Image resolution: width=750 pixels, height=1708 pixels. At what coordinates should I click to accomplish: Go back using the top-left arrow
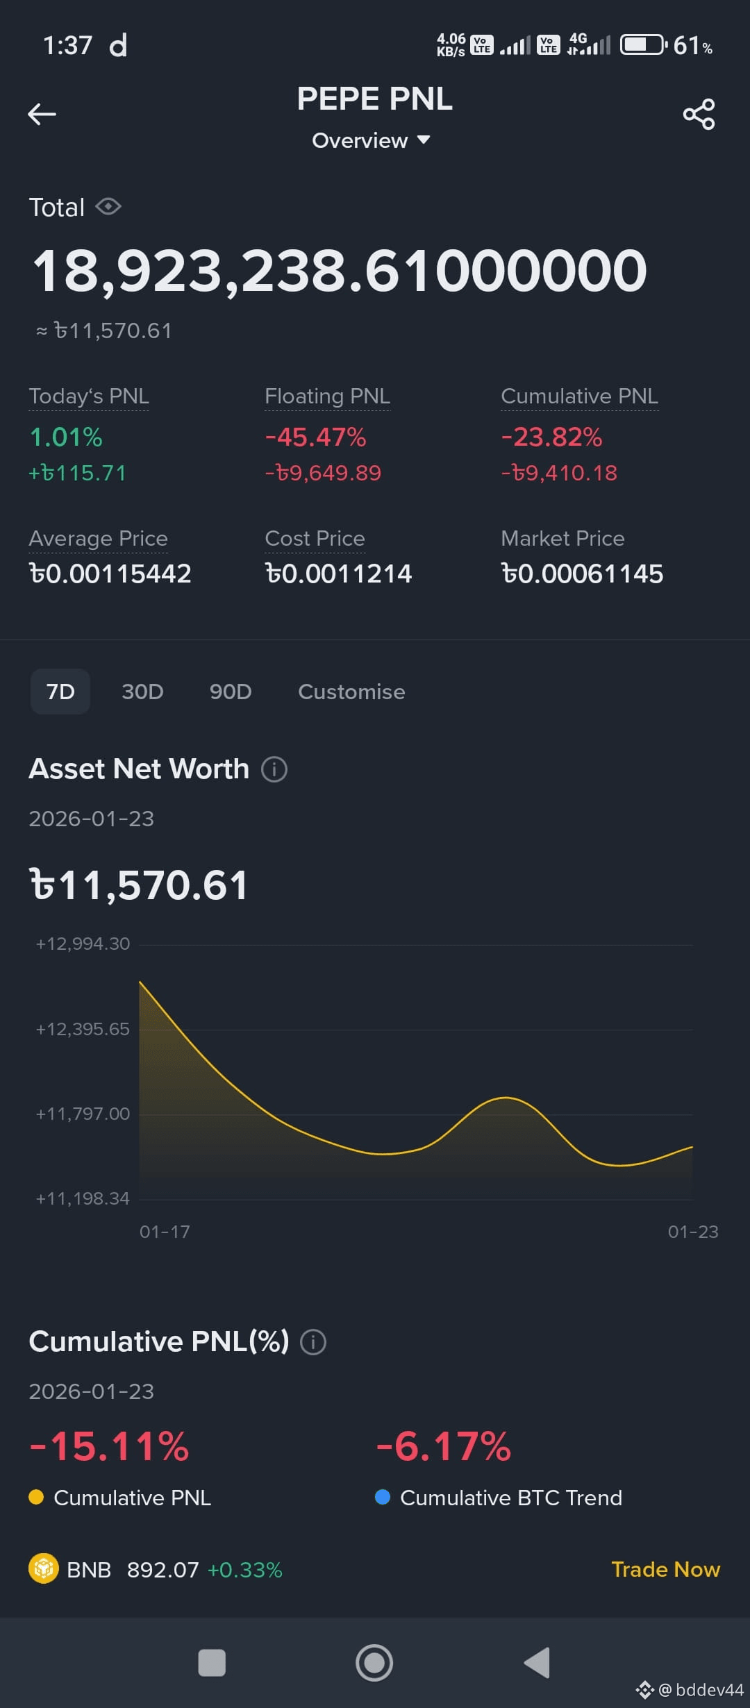click(42, 114)
